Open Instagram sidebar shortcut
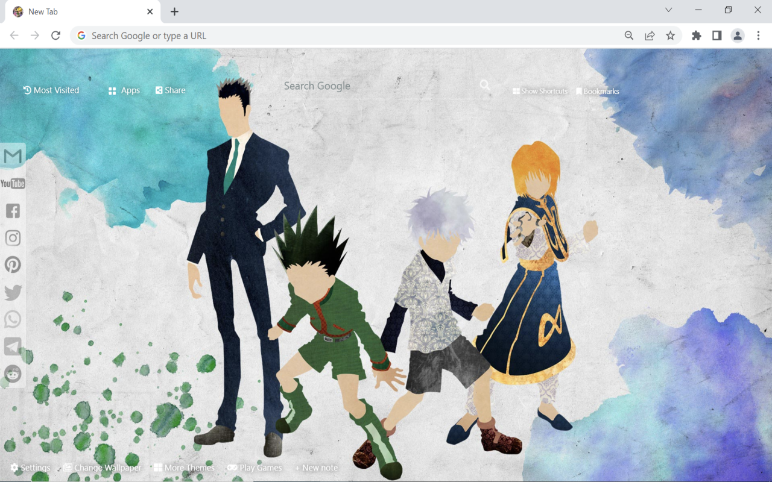772x482 pixels. pos(13,238)
